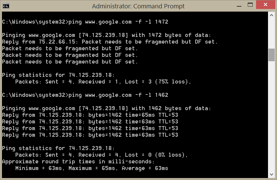Click the 'with 1472 bytes of data' line
Viewport: 277px width, 180px height.
coord(106,35)
